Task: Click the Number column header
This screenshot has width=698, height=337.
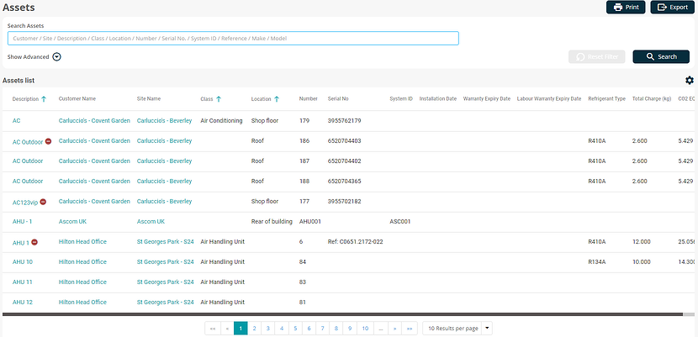Action: pyautogui.click(x=308, y=98)
